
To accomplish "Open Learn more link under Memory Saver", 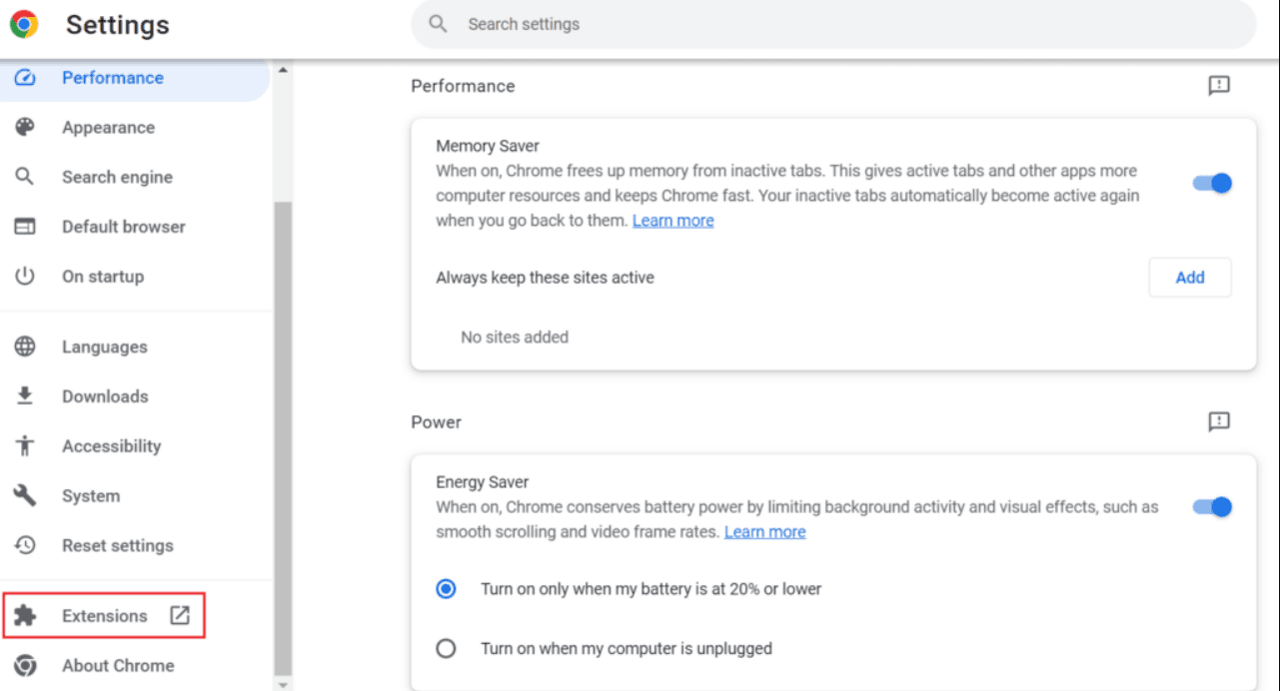I will tap(672, 221).
